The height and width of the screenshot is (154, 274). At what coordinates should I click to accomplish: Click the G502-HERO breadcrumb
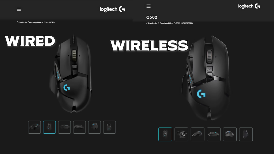click(49, 22)
